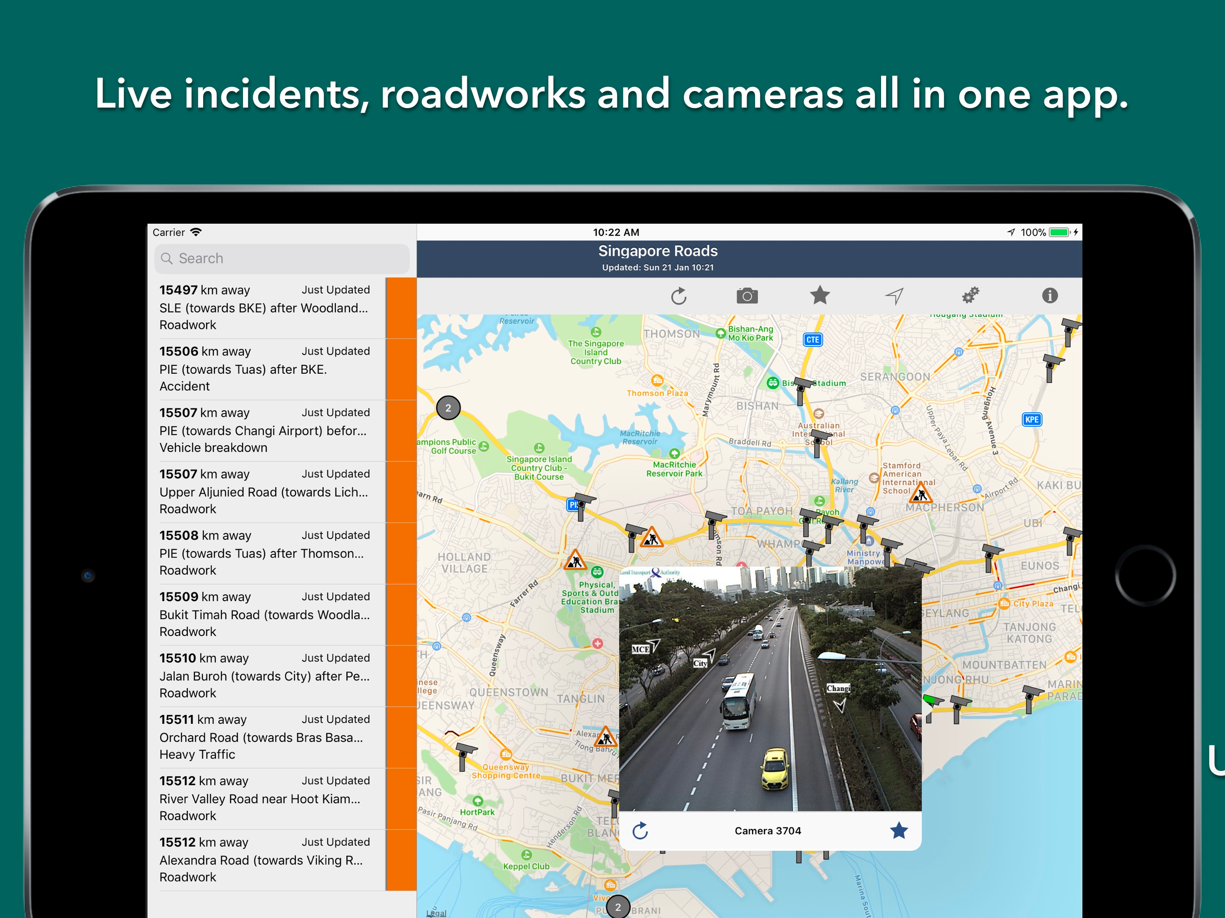
Task: Reload the Camera 3704 image
Action: point(640,830)
